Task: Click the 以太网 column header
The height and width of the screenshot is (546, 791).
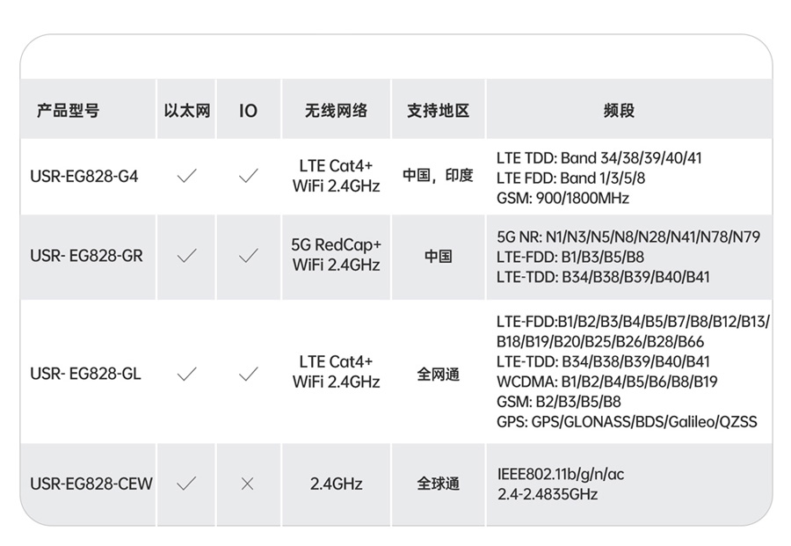Action: point(186,111)
